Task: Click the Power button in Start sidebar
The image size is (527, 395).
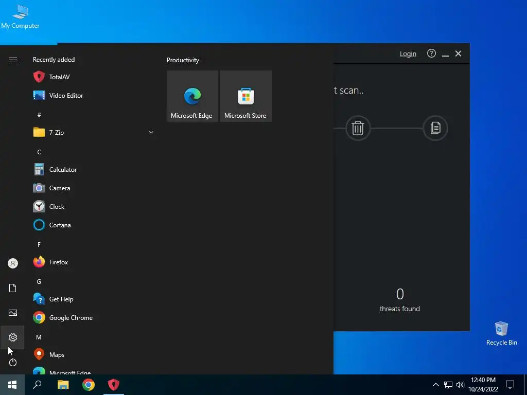Action: (x=13, y=362)
